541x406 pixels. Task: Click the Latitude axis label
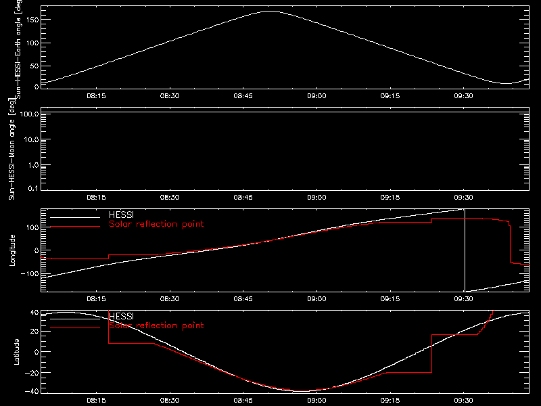(16, 352)
